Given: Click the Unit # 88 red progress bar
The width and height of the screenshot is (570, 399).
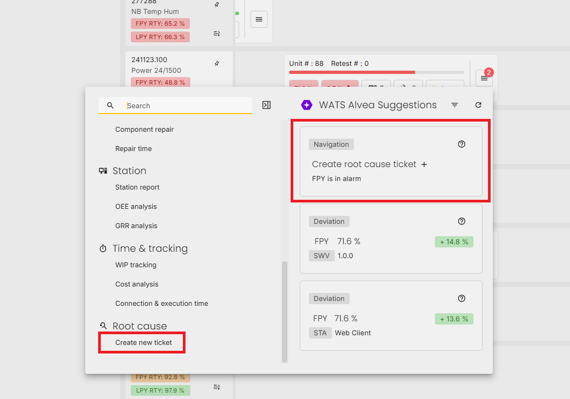Looking at the screenshot, I should 352,72.
